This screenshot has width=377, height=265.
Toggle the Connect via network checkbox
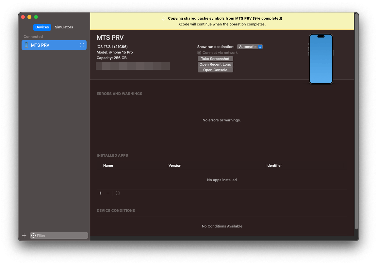pyautogui.click(x=199, y=53)
